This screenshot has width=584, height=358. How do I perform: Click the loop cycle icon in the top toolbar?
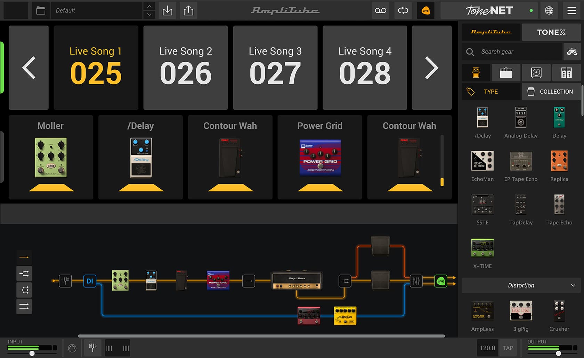tap(403, 10)
